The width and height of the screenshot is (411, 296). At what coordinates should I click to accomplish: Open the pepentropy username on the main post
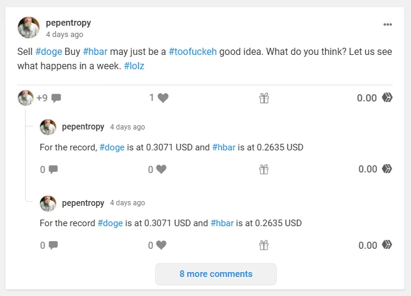click(69, 23)
